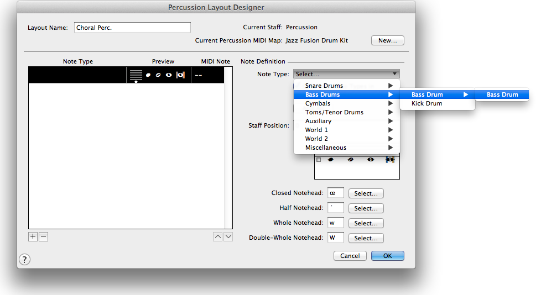The width and height of the screenshot is (541, 295).
Task: Expand the Miscellaneous submenu arrow
Action: click(x=390, y=147)
